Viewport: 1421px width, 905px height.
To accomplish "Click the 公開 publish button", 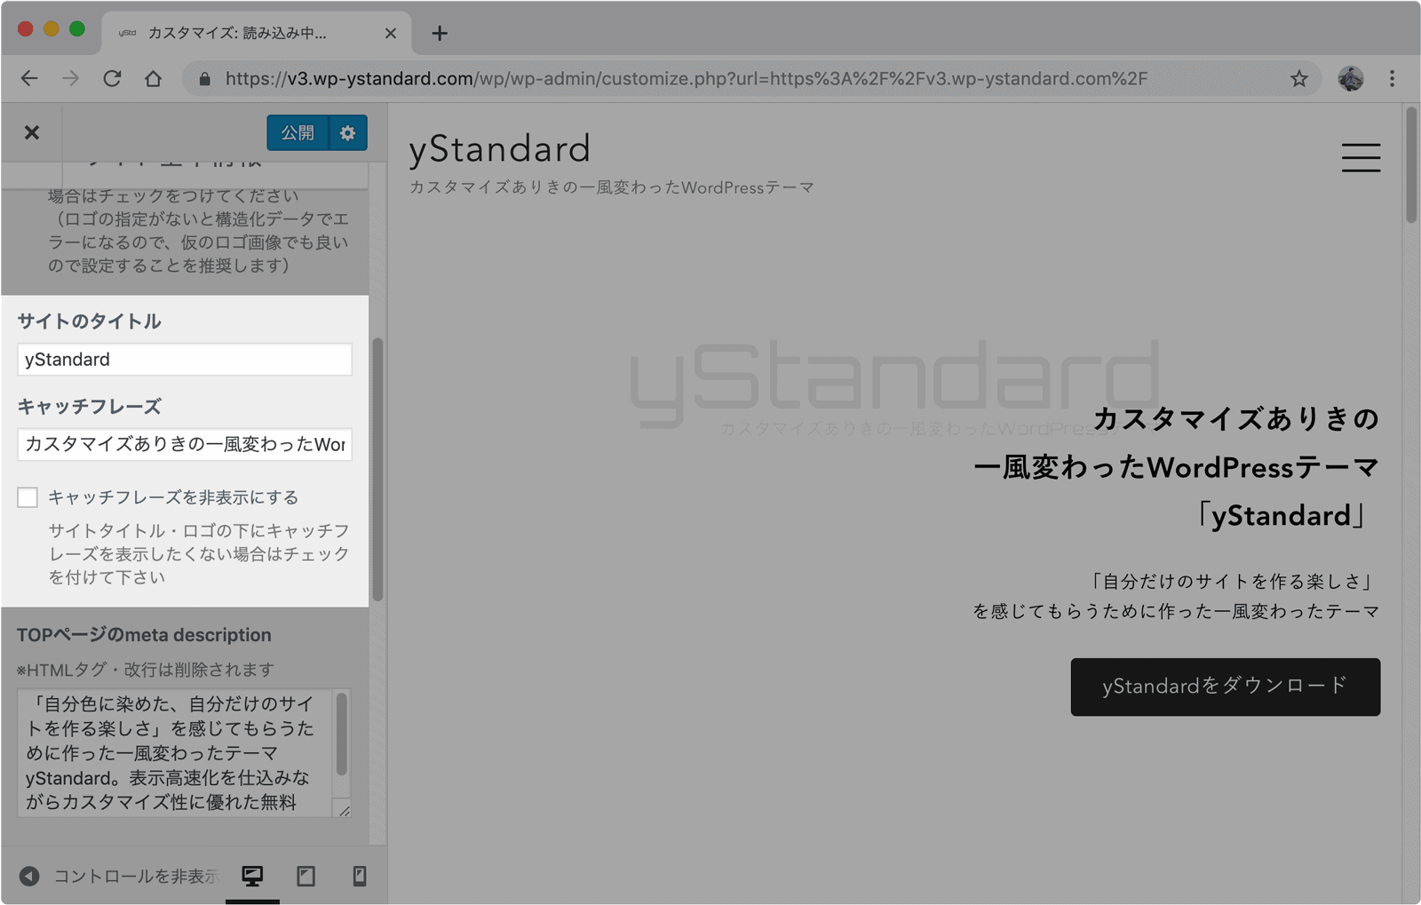I will tap(298, 132).
